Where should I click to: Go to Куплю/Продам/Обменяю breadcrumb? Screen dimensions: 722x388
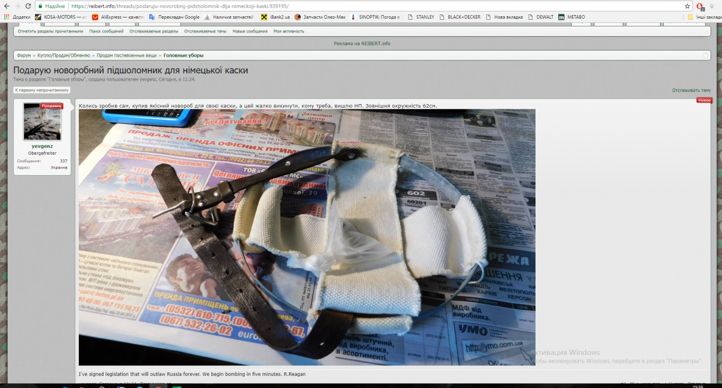click(64, 55)
